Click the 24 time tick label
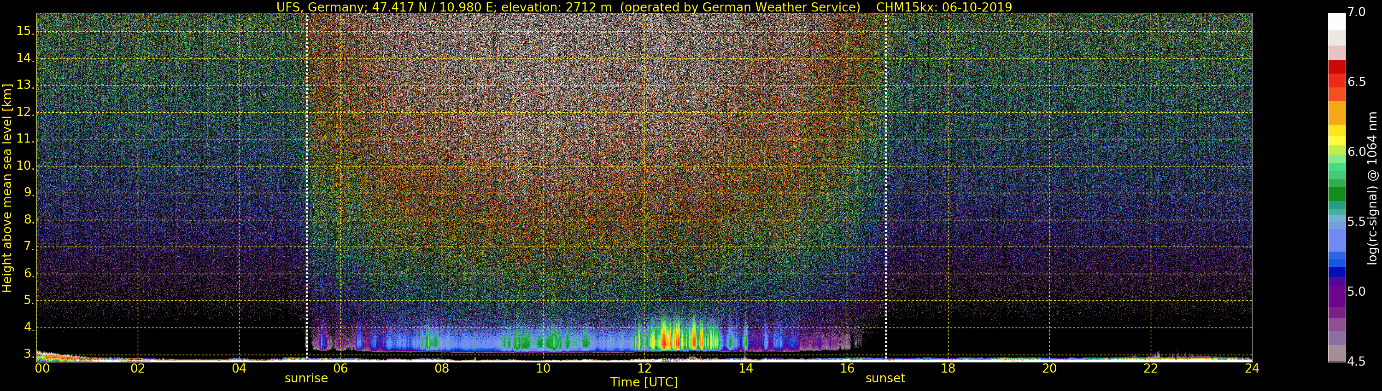 point(1252,368)
